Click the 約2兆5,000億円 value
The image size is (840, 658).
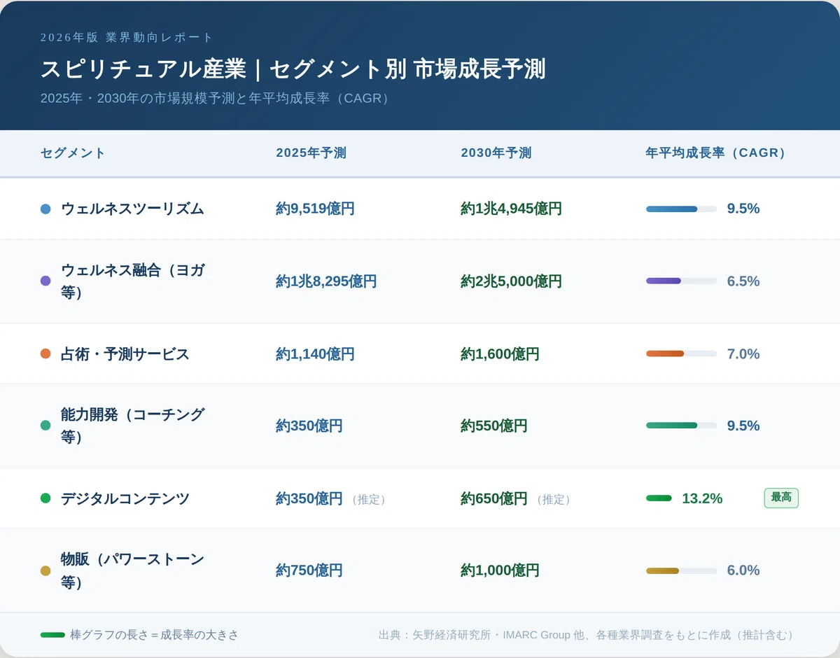coord(511,281)
